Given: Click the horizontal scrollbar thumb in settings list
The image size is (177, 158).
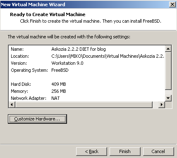Looking at the screenshot, I should (x=84, y=105).
